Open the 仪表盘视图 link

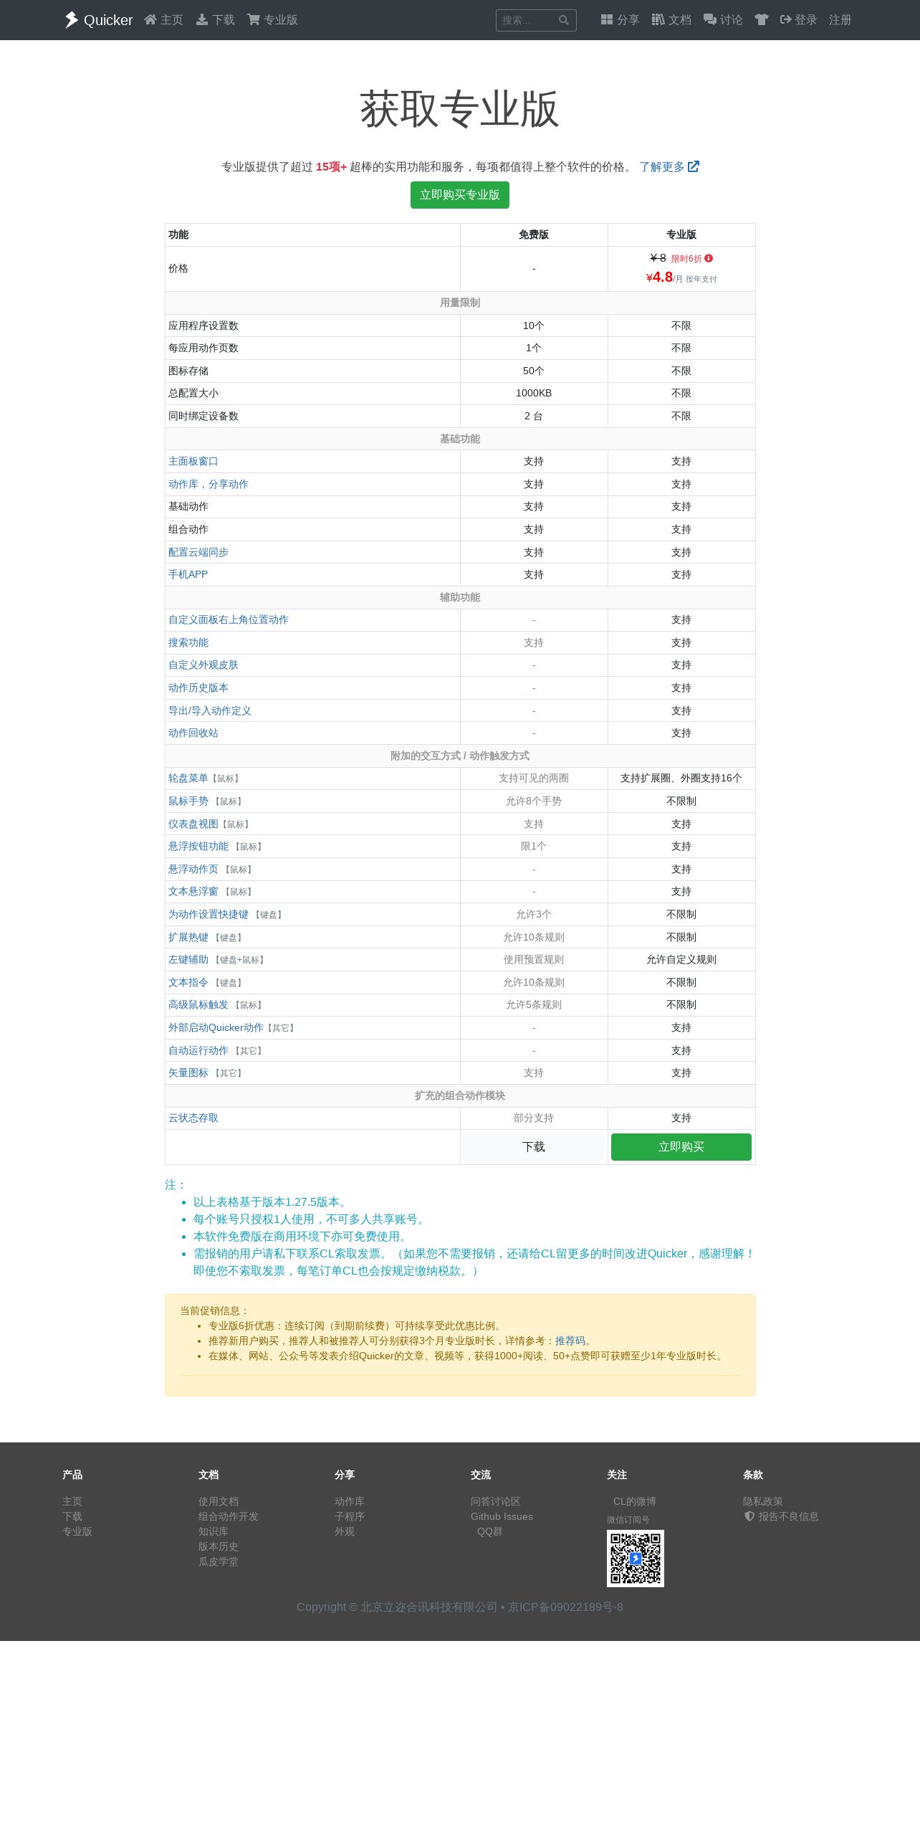pyautogui.click(x=193, y=824)
